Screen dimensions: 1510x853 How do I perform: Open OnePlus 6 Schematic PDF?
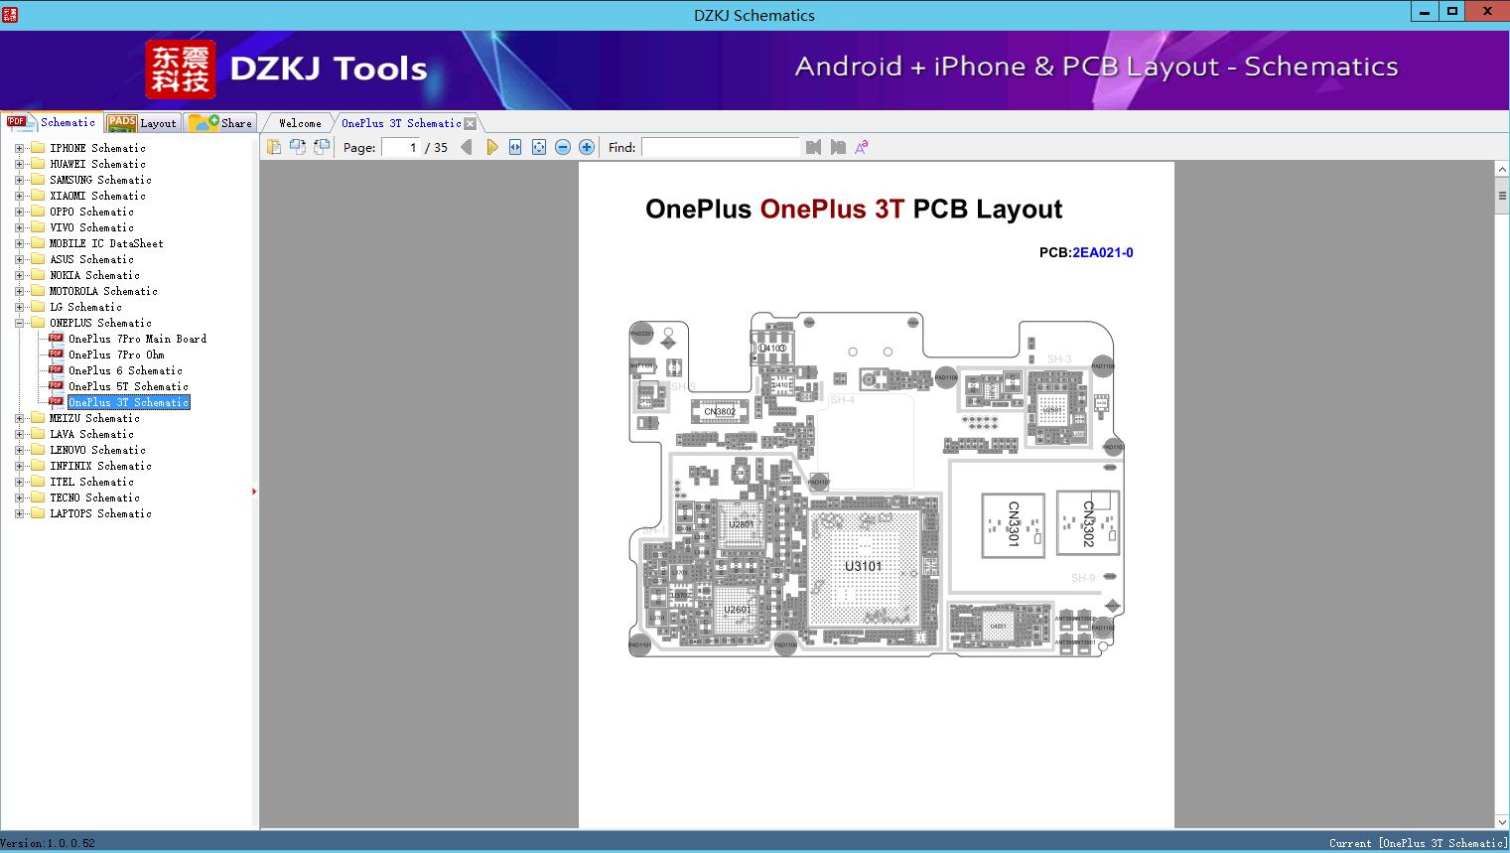tap(125, 370)
